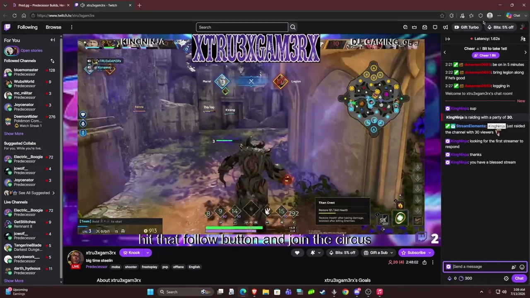
Task: Open the whispers chat bubble icon
Action: click(435, 27)
